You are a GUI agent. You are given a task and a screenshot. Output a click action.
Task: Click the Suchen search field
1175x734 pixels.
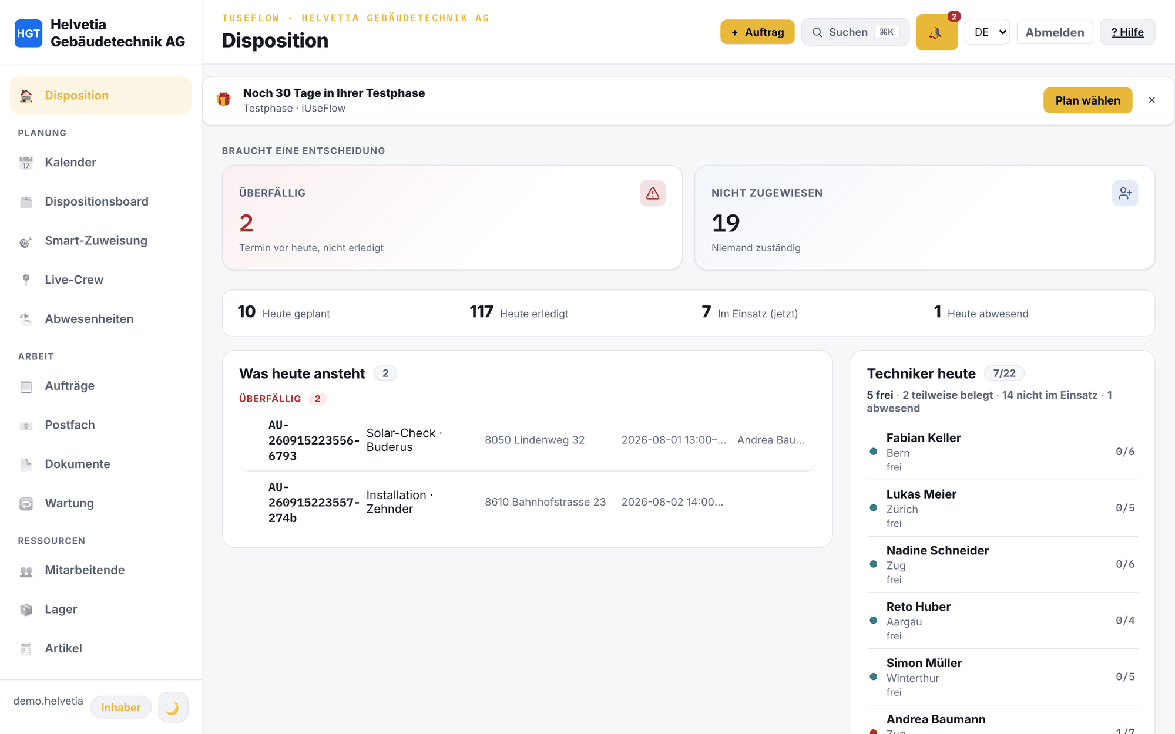click(x=855, y=32)
